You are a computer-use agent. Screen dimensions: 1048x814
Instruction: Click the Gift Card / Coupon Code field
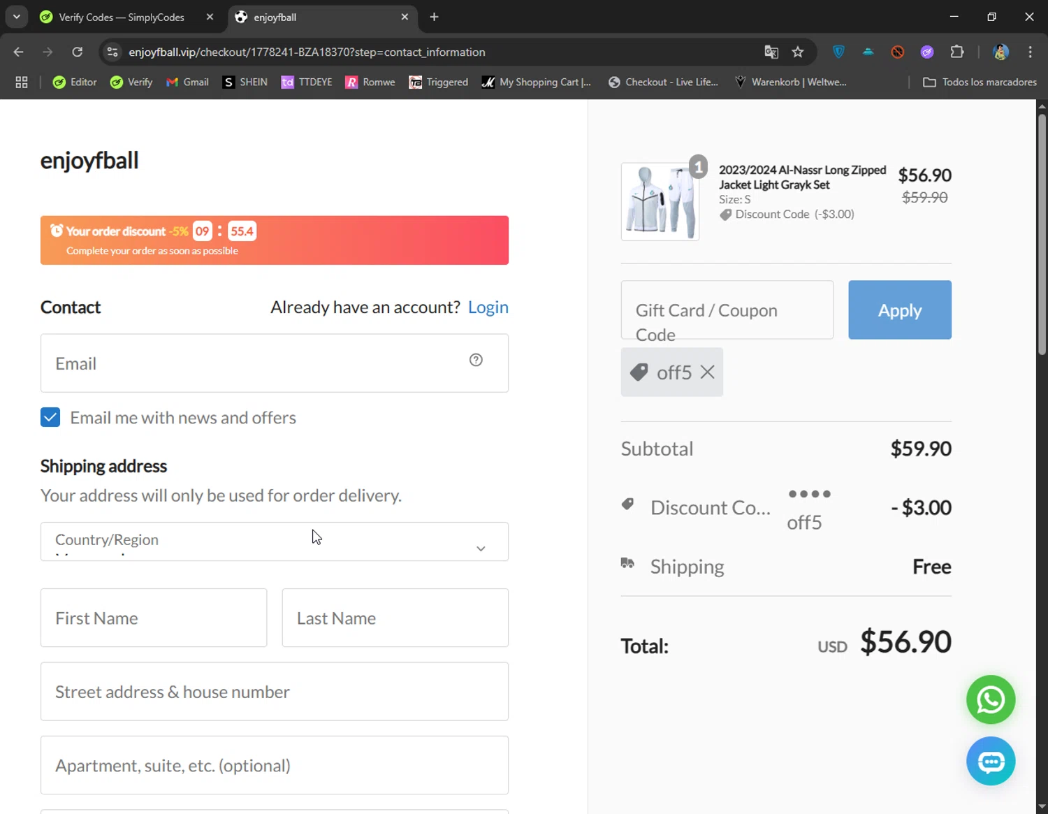pyautogui.click(x=727, y=310)
